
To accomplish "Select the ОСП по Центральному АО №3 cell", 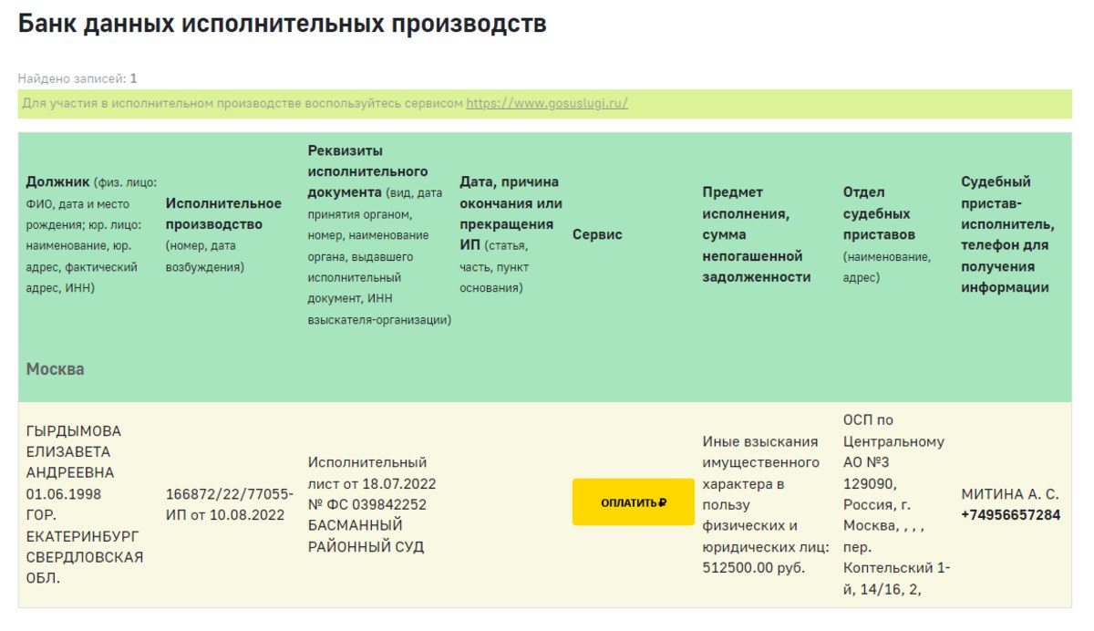I will point(893,442).
